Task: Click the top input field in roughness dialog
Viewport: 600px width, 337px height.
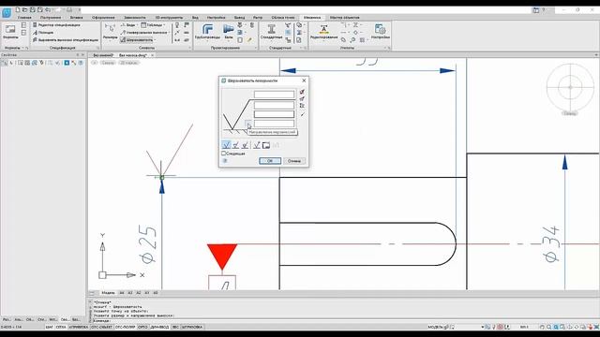Action: pos(274,95)
